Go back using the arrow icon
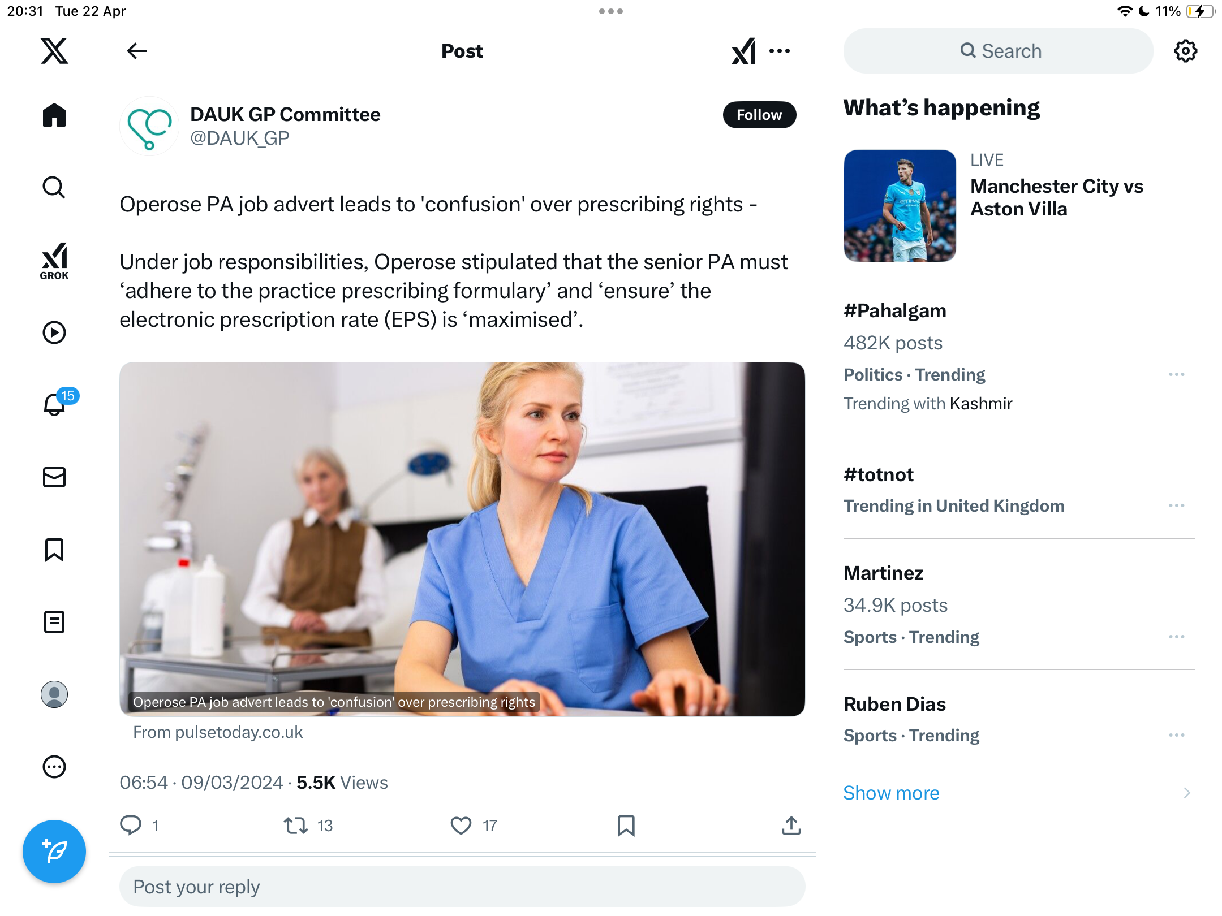This screenshot has width=1222, height=916. coord(137,51)
